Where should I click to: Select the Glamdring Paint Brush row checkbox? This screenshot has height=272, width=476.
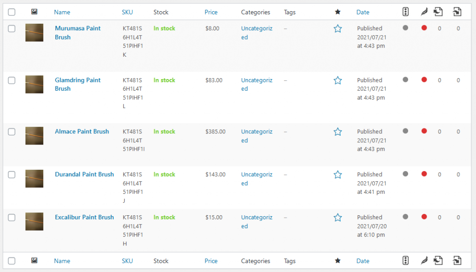(x=12, y=80)
